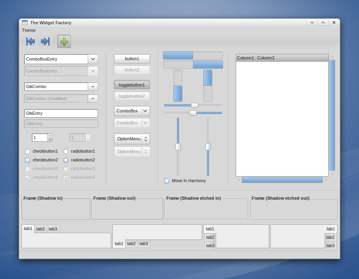The width and height of the screenshot is (359, 279).
Task: Click the disabled ComboBoxEntry dropdown arrow
Action: (93, 71)
